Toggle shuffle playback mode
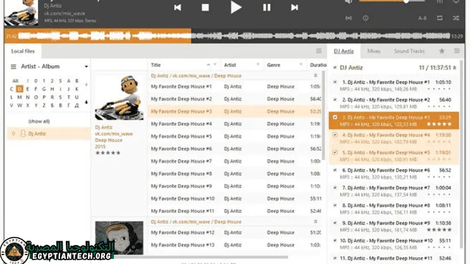Viewport: 470px width, 264px height. pos(456,18)
